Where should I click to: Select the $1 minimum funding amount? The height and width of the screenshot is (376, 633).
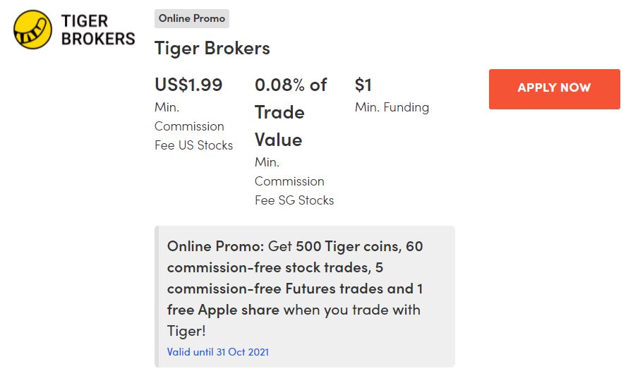pos(363,85)
